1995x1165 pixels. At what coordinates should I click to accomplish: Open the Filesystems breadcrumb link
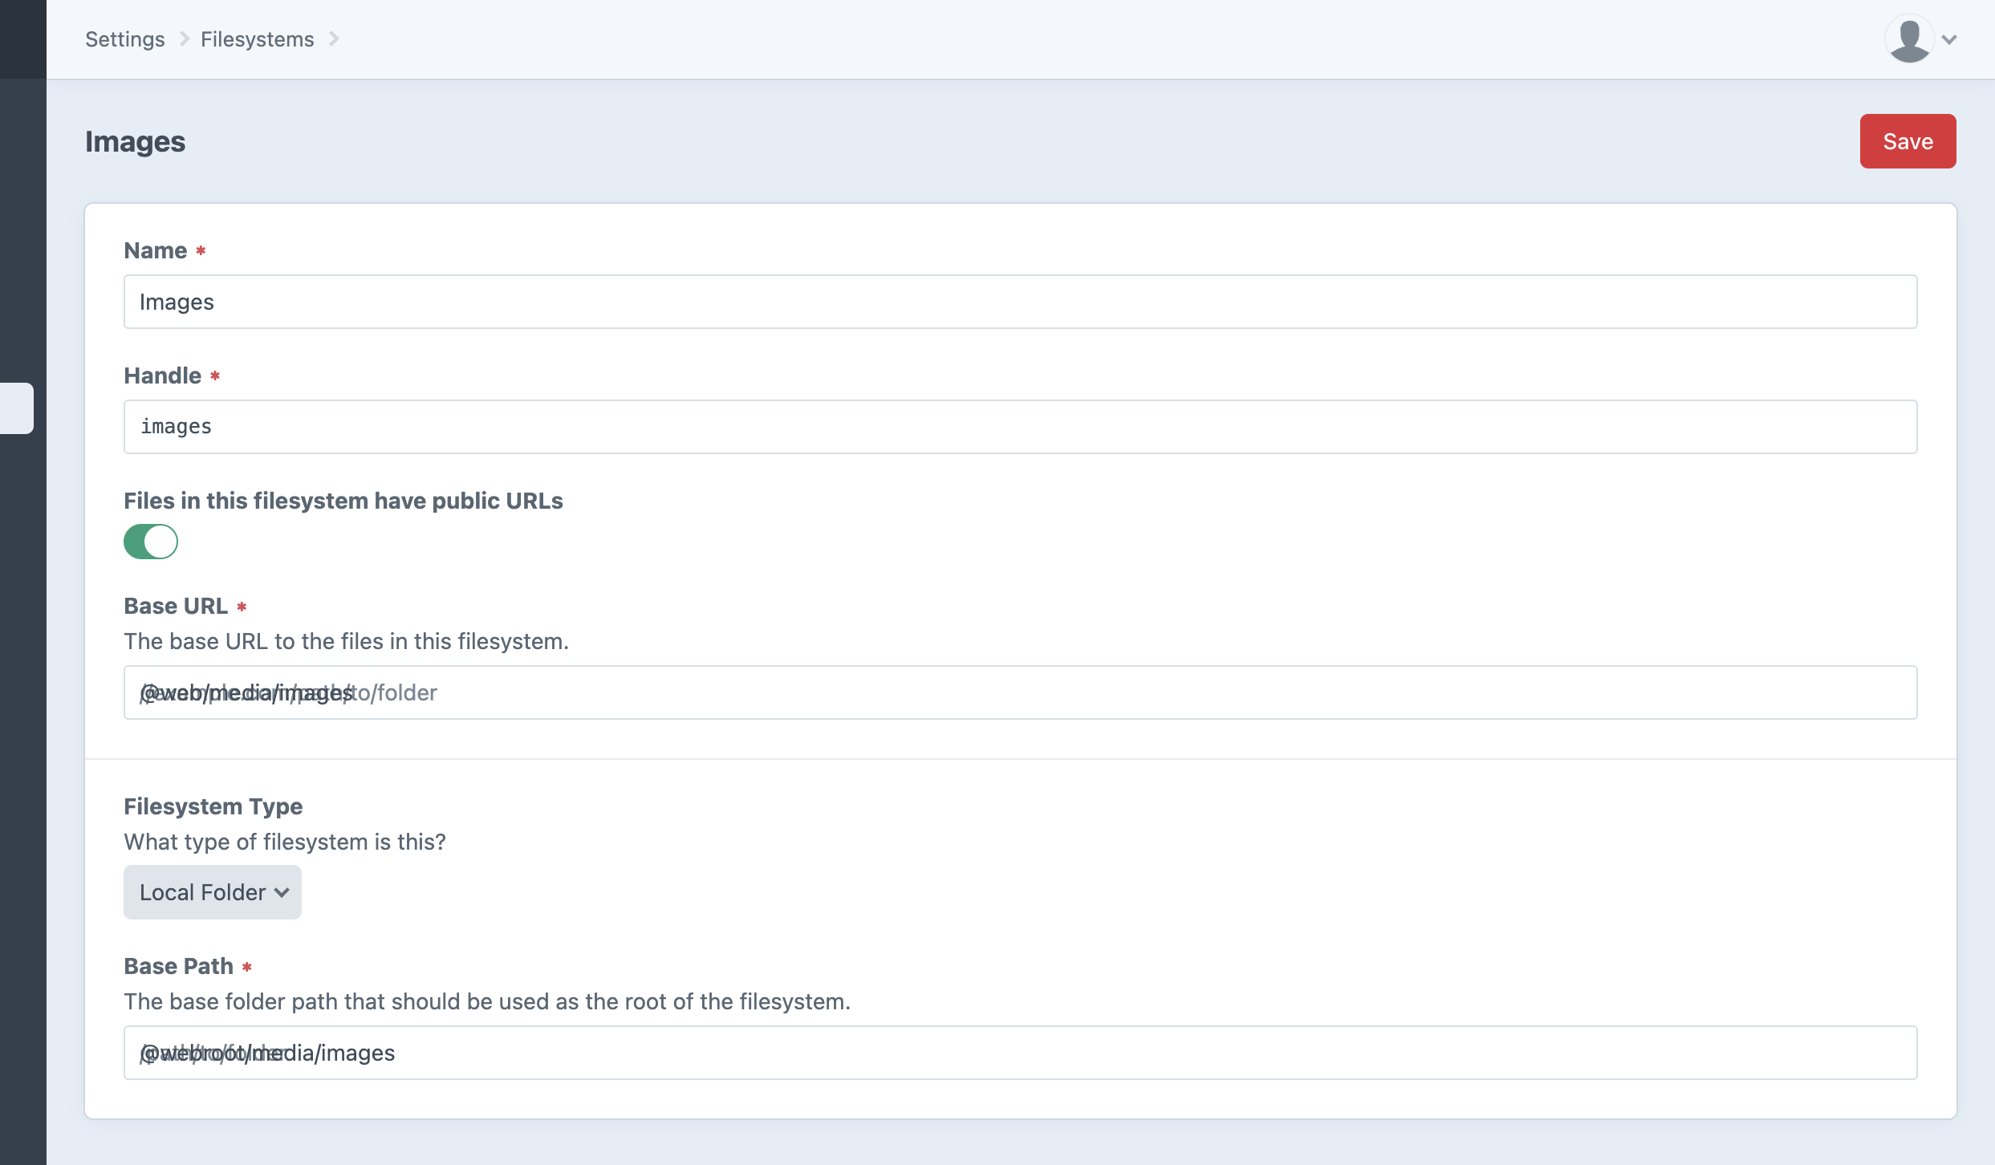[258, 39]
